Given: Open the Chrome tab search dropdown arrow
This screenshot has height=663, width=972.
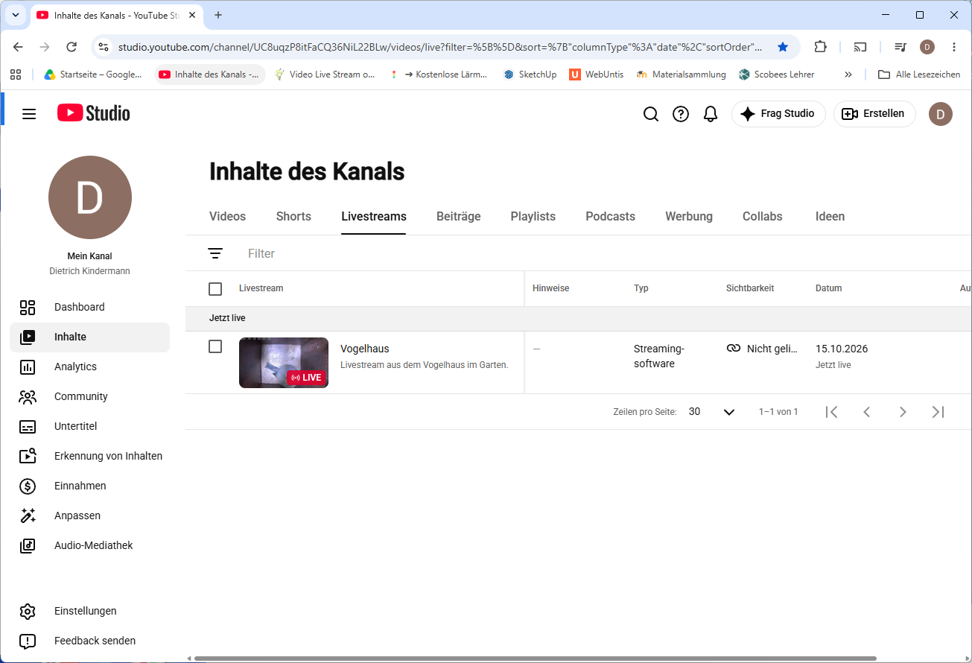Looking at the screenshot, I should [x=15, y=15].
